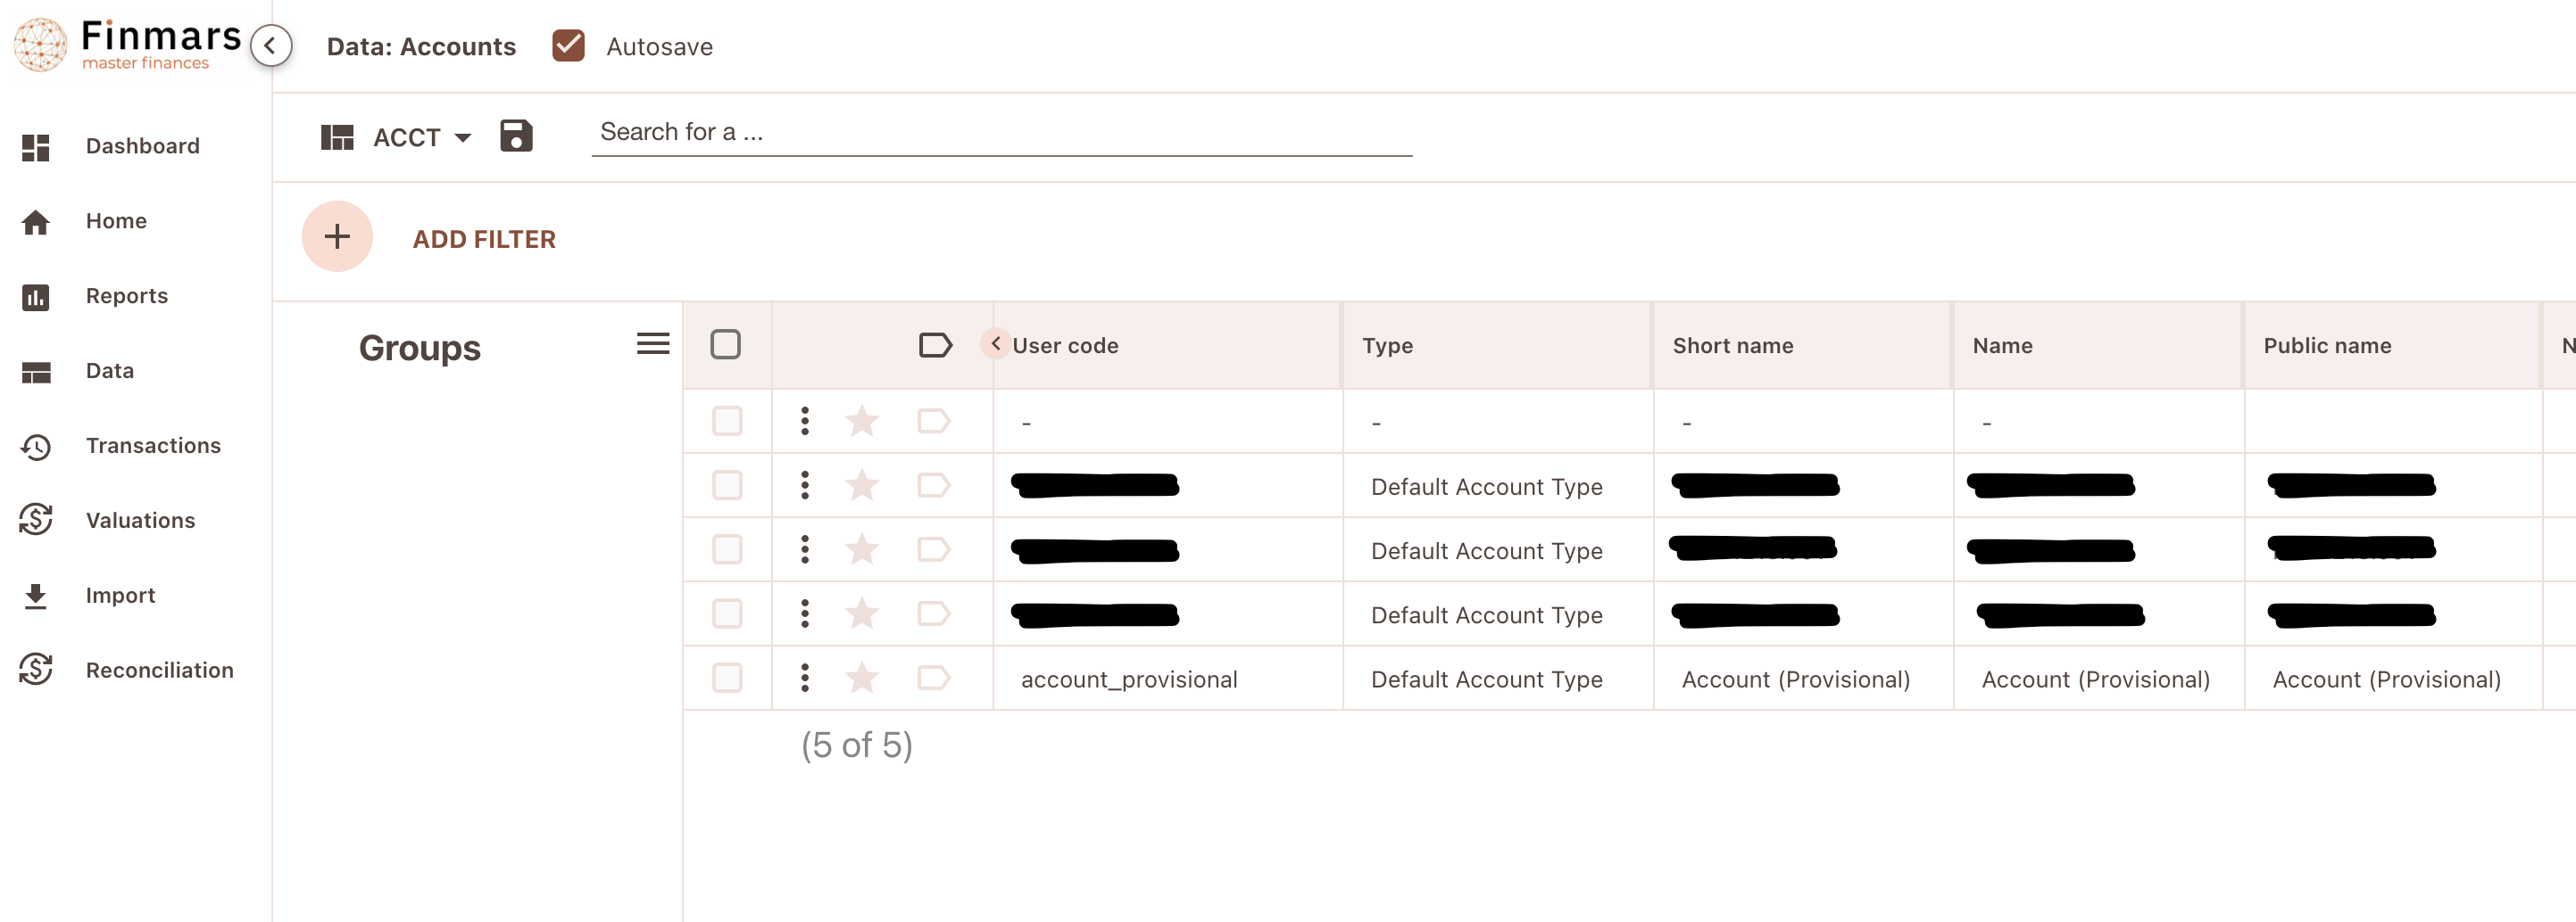Open Valuations currency icon

36,521
